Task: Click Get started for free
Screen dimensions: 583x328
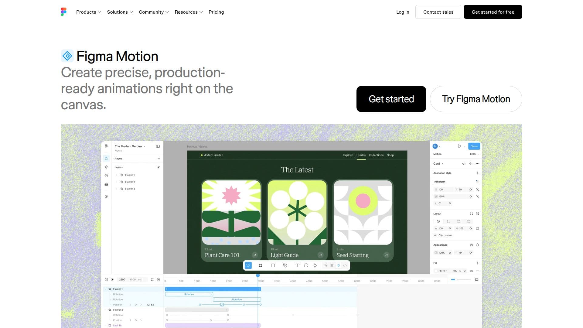Action: (x=493, y=12)
